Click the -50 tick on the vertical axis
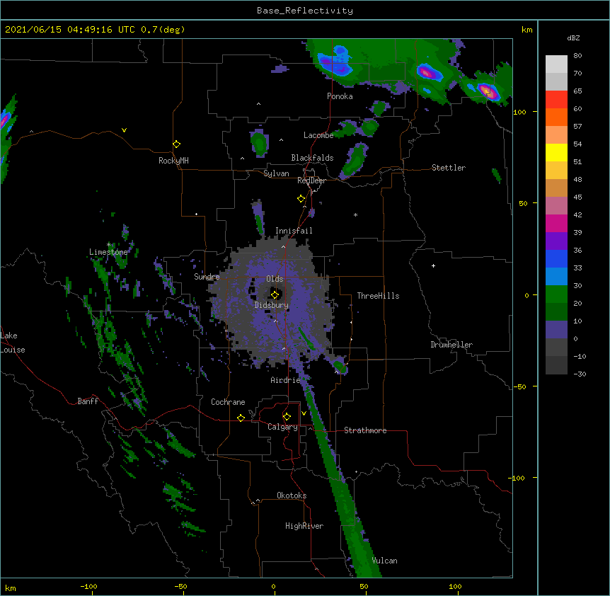Image resolution: width=610 pixels, height=596 pixels. tap(519, 386)
